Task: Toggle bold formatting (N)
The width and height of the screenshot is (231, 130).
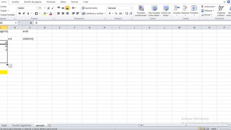Action: tap(19, 13)
